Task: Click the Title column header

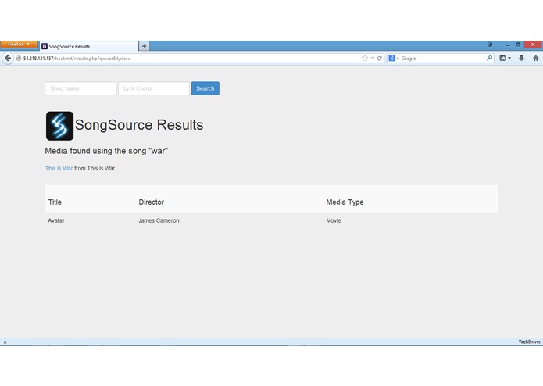Action: tap(55, 202)
